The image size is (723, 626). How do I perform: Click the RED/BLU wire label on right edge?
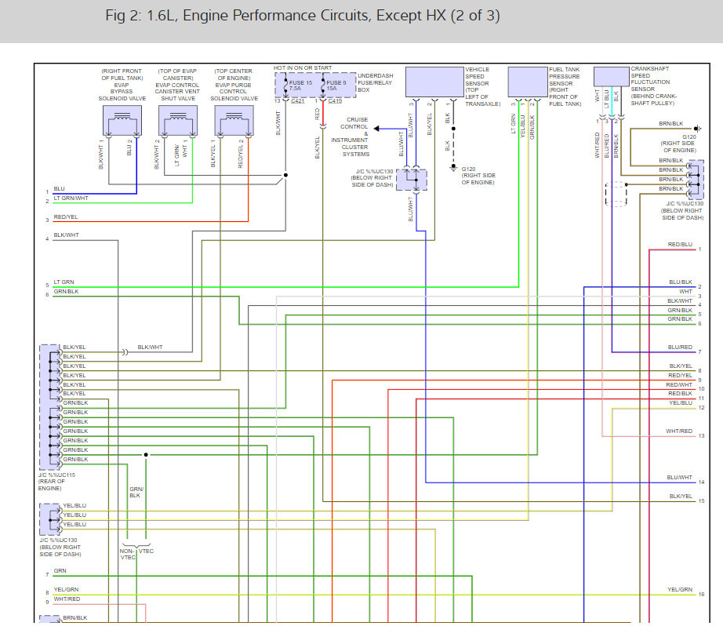point(679,245)
